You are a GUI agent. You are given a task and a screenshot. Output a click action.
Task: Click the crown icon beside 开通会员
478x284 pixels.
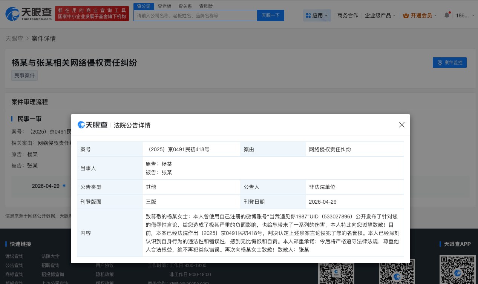coord(406,15)
